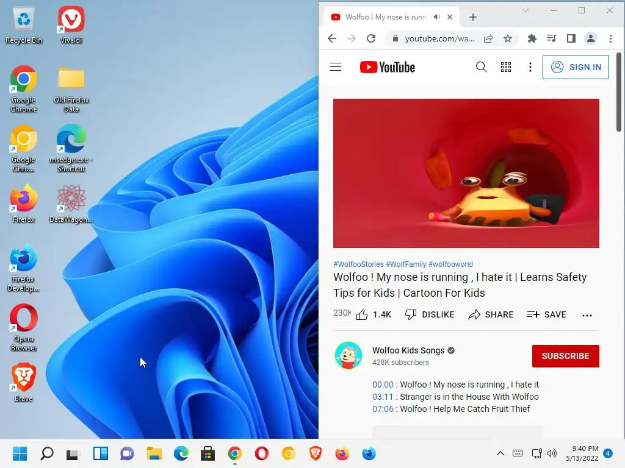This screenshot has width=625, height=468.
Task: Open the YouTube apps grid icon
Action: [x=506, y=67]
